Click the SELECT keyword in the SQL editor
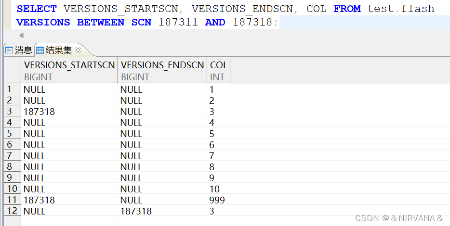Screen dimensions: 450x226 coord(37,9)
